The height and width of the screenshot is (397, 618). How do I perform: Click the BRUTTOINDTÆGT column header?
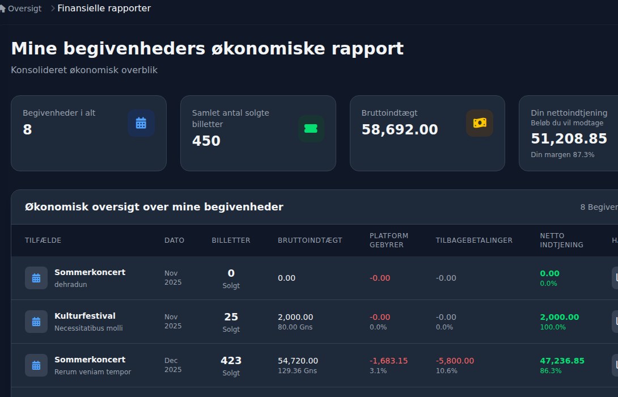(x=310, y=240)
